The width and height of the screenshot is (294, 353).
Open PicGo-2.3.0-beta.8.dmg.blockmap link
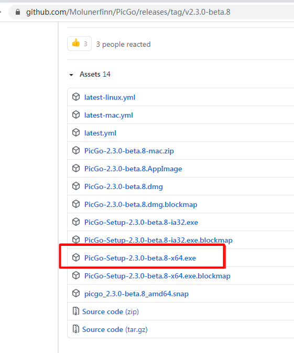[140, 204]
